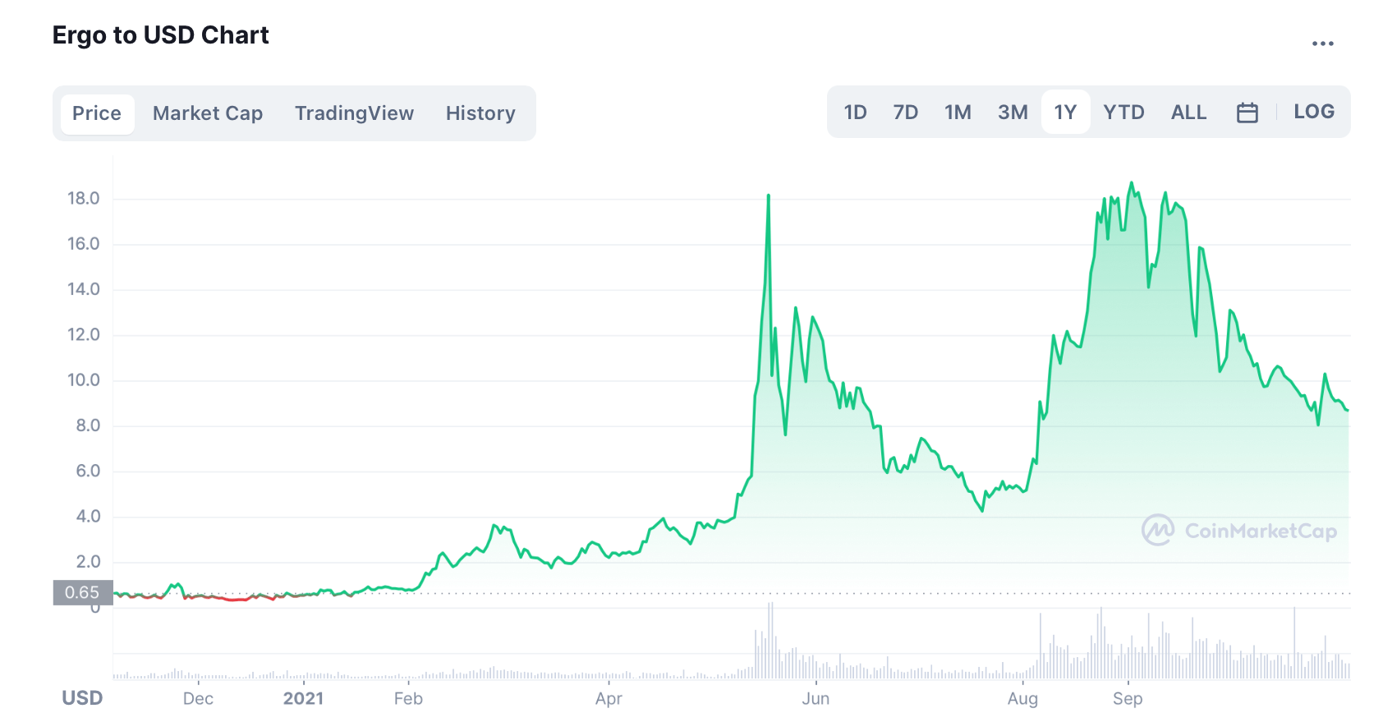Display ALL time price history
Screen dimensions: 1383x713
tap(1188, 113)
